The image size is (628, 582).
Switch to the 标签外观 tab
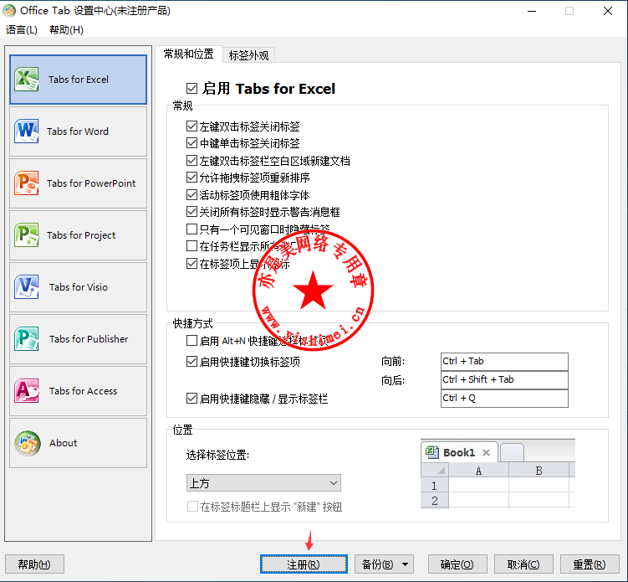click(x=248, y=55)
